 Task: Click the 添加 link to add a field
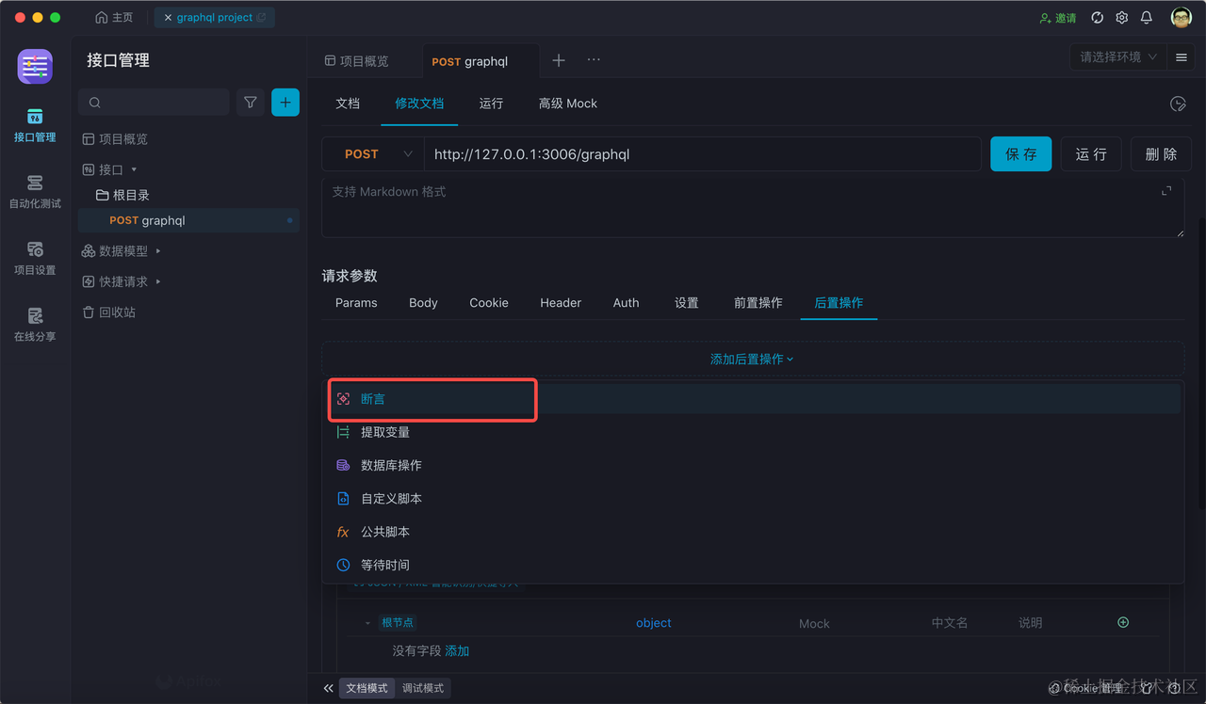461,649
